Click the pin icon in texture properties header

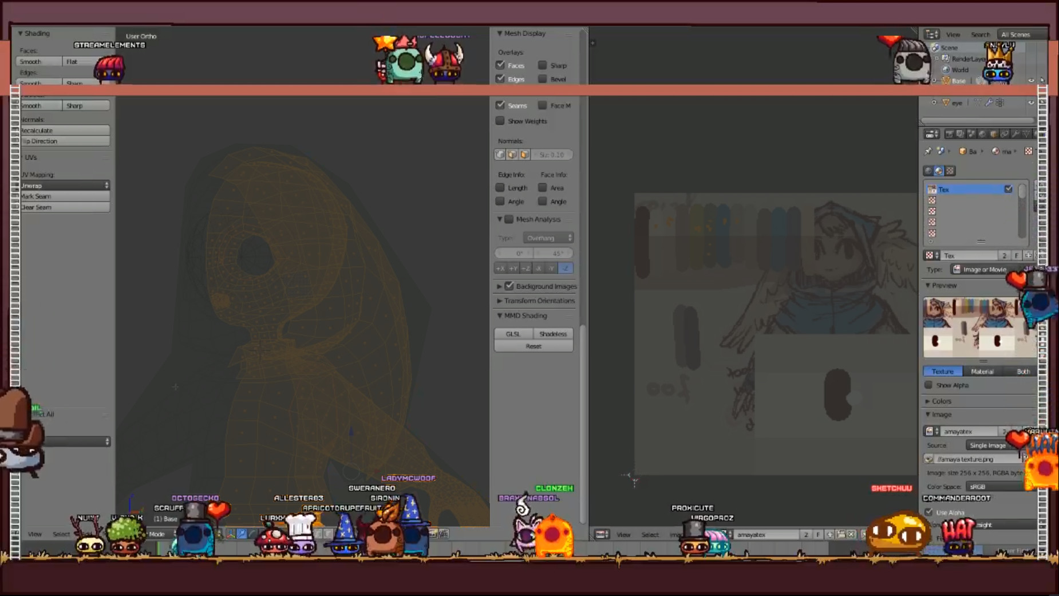[927, 151]
